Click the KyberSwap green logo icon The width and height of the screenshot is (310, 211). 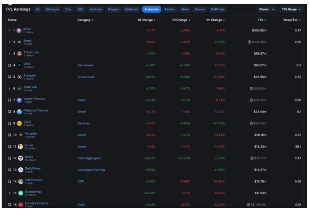click(21, 193)
